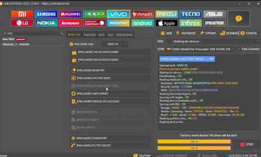The height and width of the screenshot is (157, 261).
Task: Open the Tecno brand tile
Action: click(190, 14)
